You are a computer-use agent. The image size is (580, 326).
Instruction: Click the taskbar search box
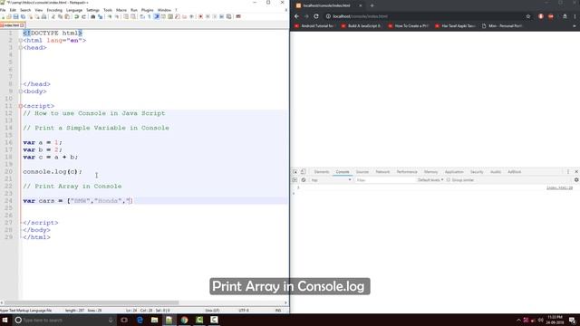(x=63, y=320)
